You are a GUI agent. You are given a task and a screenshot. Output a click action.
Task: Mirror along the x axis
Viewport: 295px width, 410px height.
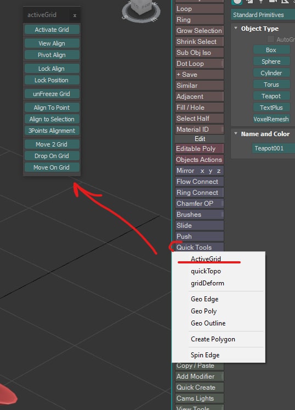pos(202,171)
